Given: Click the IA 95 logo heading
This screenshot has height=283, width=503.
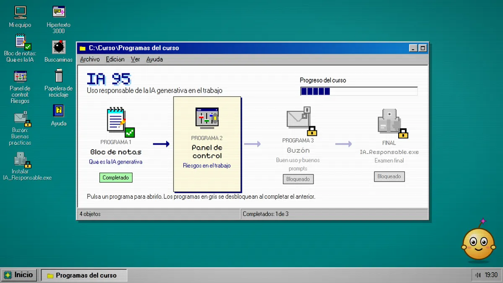Looking at the screenshot, I should [109, 79].
